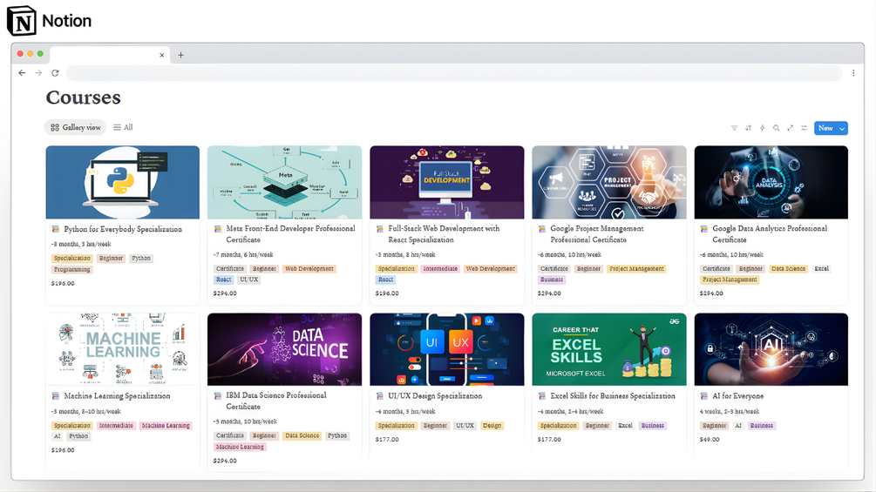Switch to Gallery view tab
The width and height of the screenshot is (876, 492).
pos(76,127)
